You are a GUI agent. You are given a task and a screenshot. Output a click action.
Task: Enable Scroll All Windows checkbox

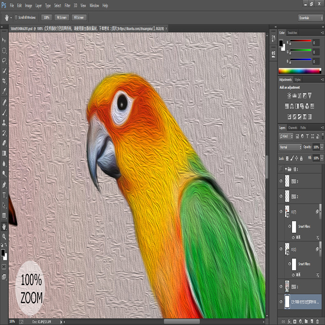[x=16, y=17]
